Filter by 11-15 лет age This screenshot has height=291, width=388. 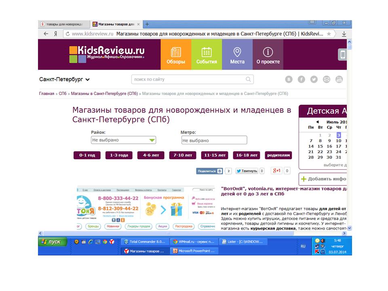pos(215,155)
